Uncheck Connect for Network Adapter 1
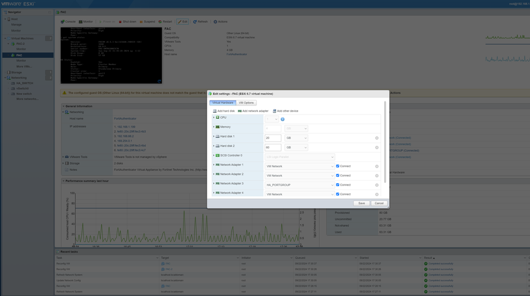530x296 pixels. pyautogui.click(x=338, y=166)
